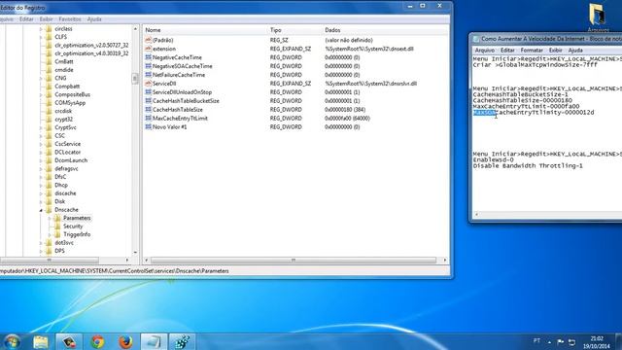Switch to Registry Editor taskbar button
Screen dimensions: 622x350
tap(182, 341)
